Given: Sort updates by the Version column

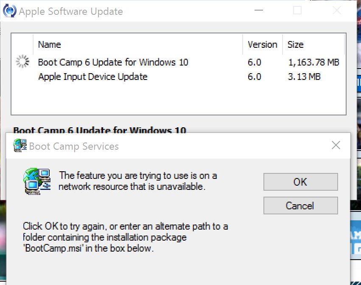Looking at the screenshot, I should 262,44.
